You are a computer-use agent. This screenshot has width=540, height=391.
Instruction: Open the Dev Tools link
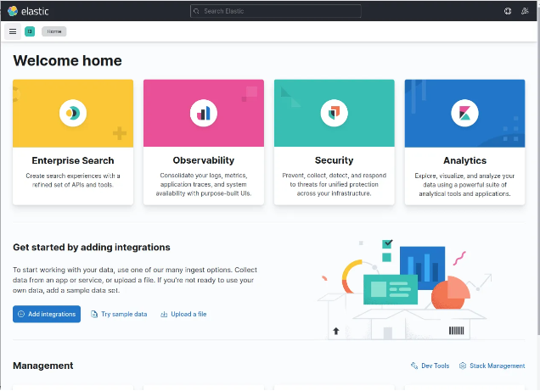(430, 366)
